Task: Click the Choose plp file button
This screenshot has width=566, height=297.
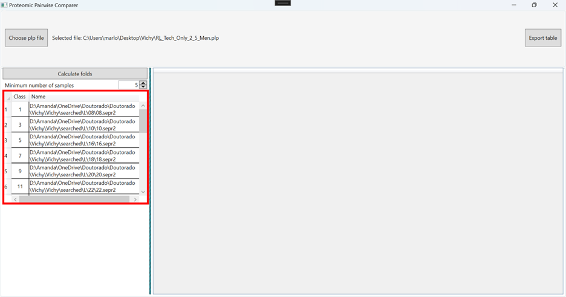Action: tap(27, 38)
